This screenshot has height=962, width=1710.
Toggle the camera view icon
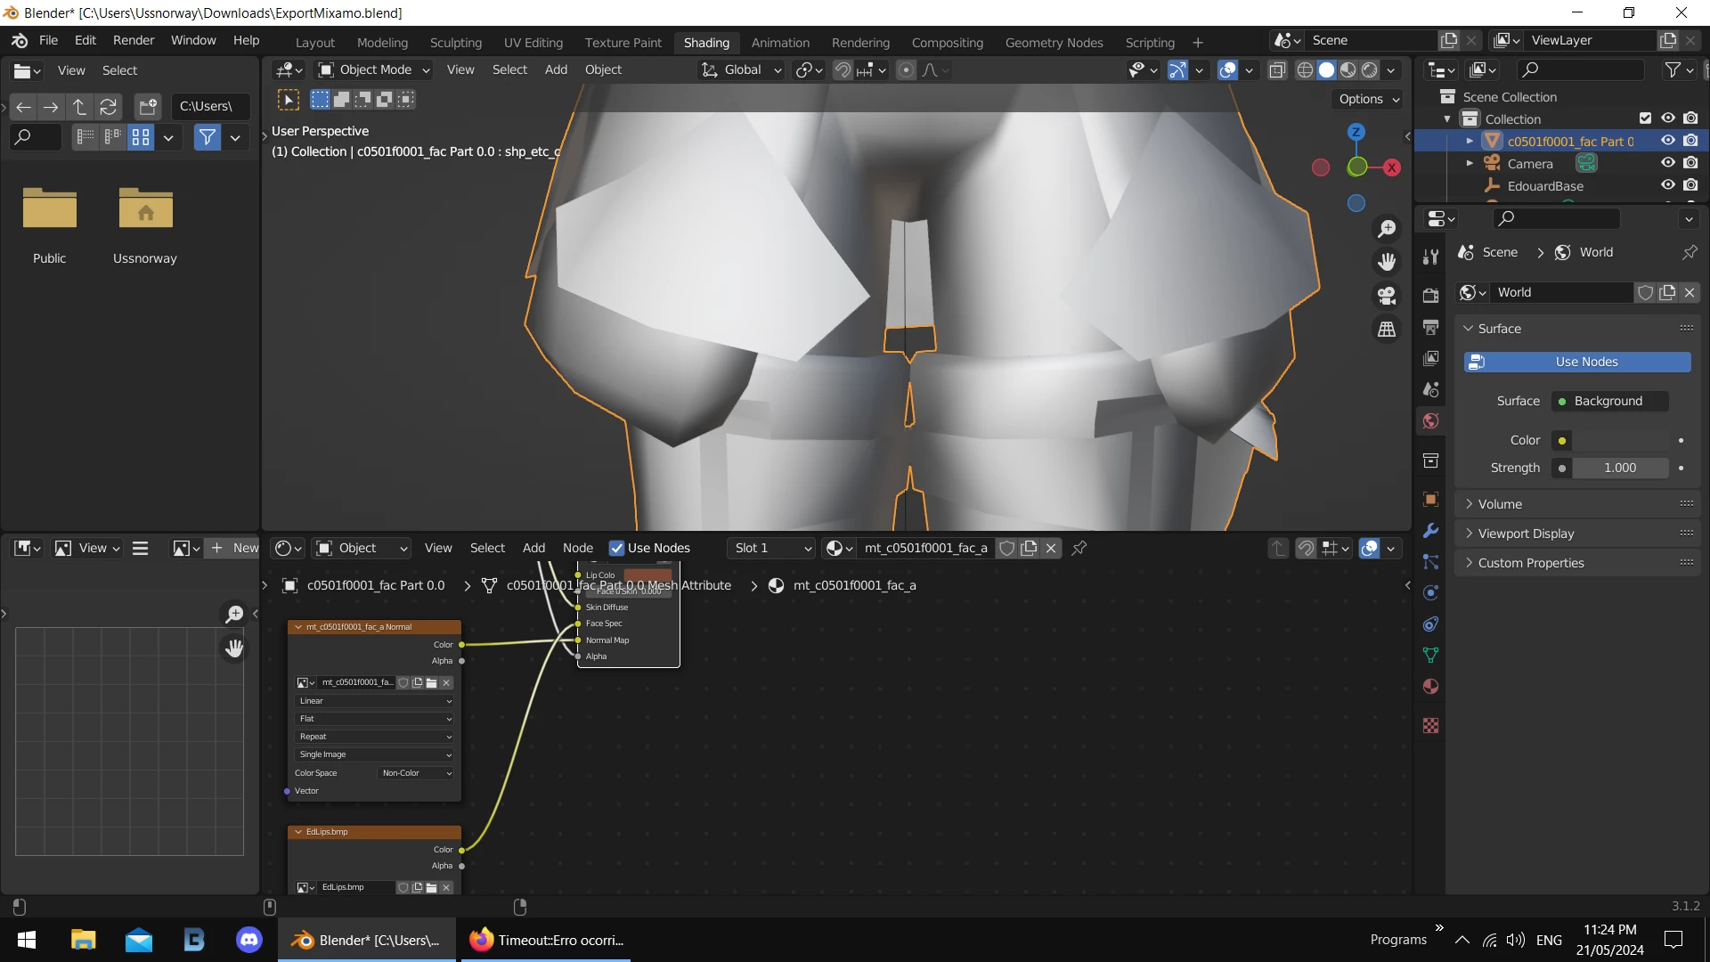pos(1387,296)
